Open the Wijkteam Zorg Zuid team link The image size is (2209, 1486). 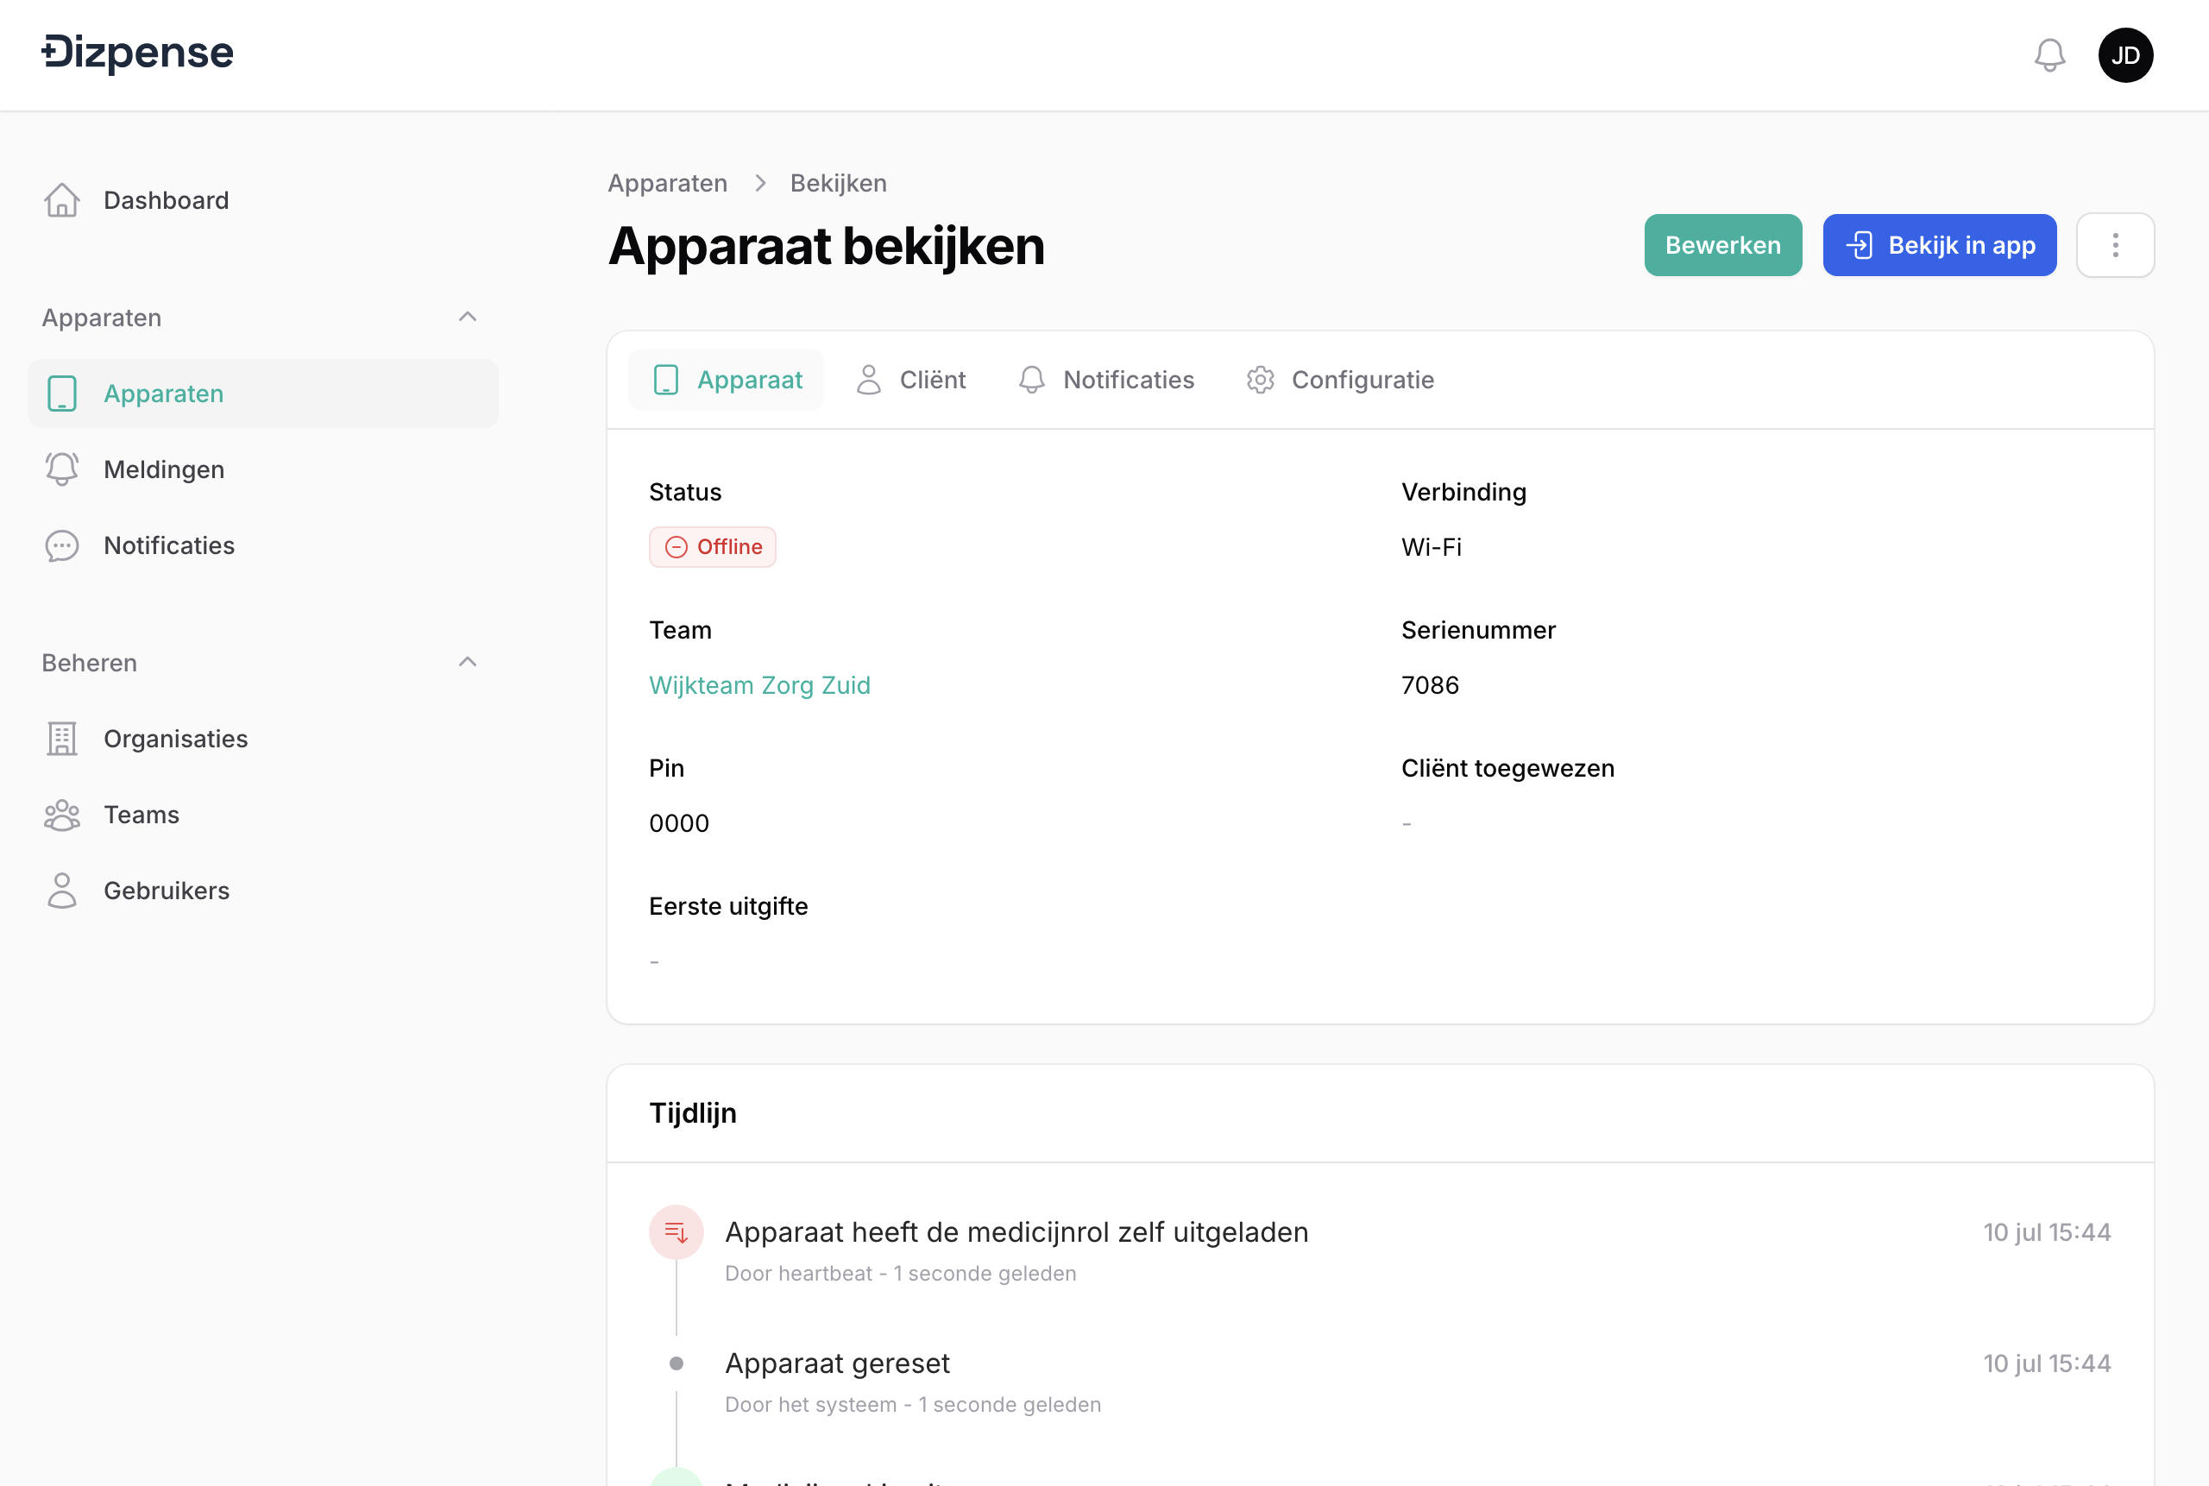[x=759, y=685]
